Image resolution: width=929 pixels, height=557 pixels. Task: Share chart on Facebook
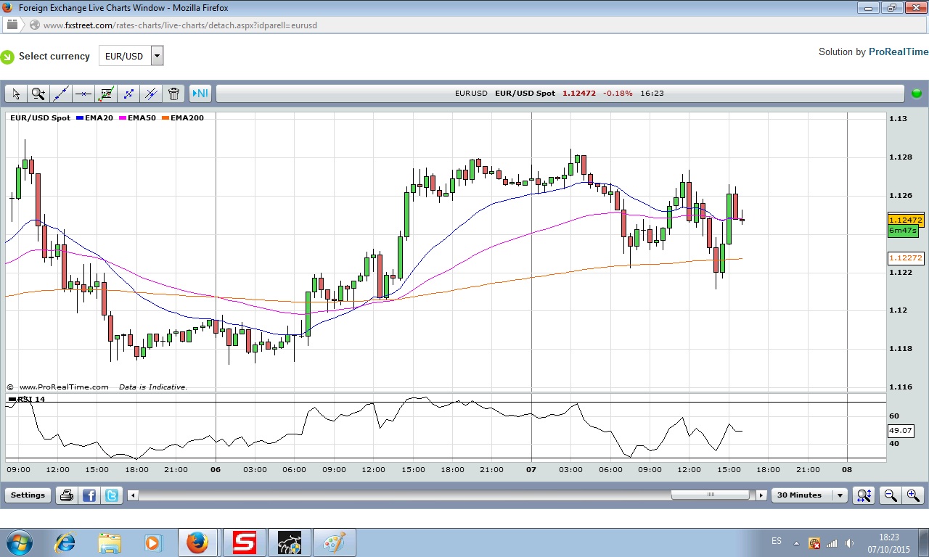89,495
